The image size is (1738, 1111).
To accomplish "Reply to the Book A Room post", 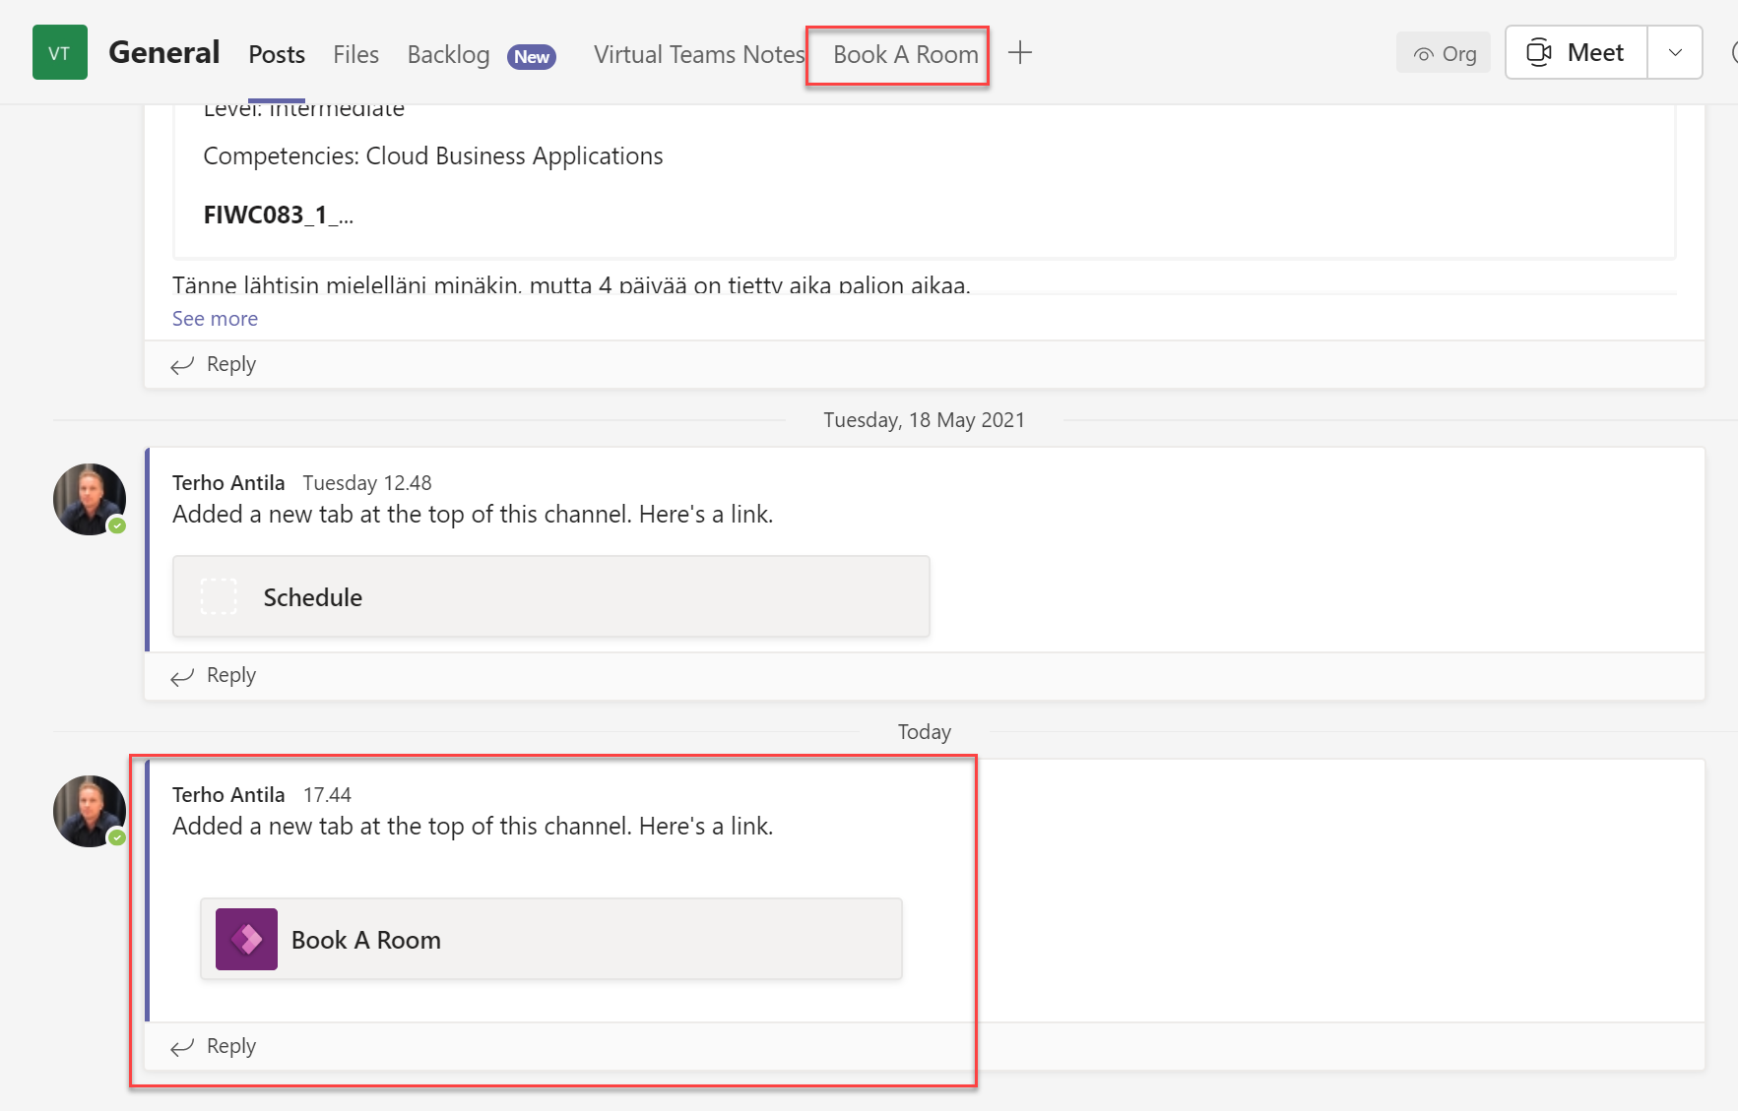I will 230,1046.
